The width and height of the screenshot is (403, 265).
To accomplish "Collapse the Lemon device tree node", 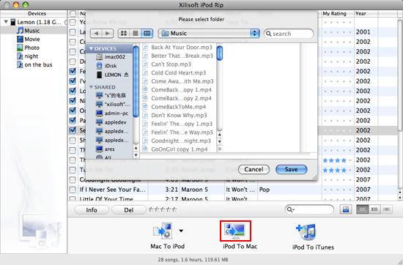I will [x=6, y=22].
